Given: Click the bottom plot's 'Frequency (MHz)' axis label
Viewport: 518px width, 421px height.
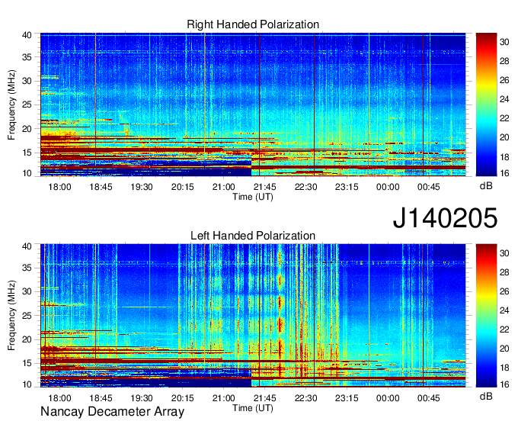Looking at the screenshot, I should point(11,316).
